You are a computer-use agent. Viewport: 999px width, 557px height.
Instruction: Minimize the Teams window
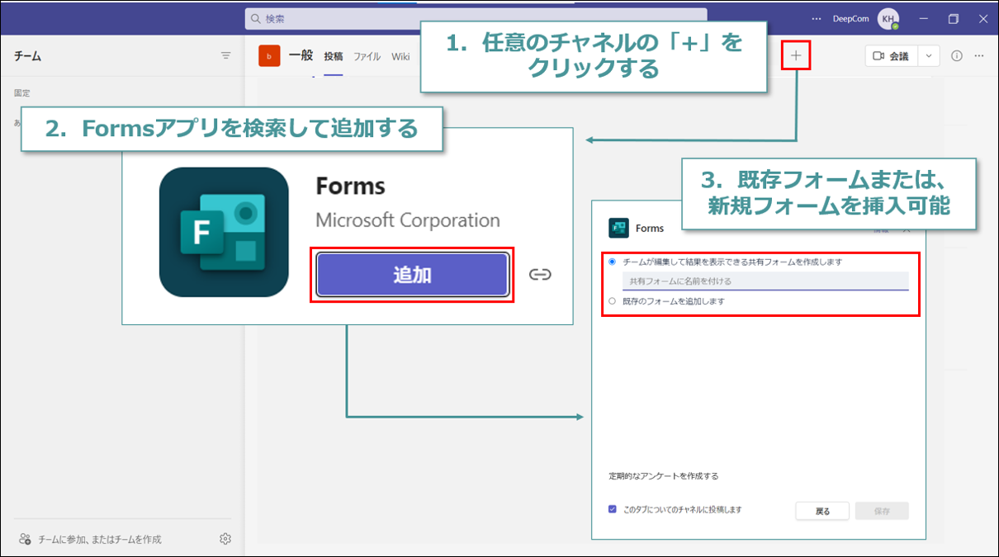pyautogui.click(x=924, y=18)
